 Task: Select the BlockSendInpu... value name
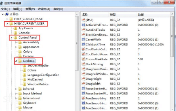tap(97, 35)
